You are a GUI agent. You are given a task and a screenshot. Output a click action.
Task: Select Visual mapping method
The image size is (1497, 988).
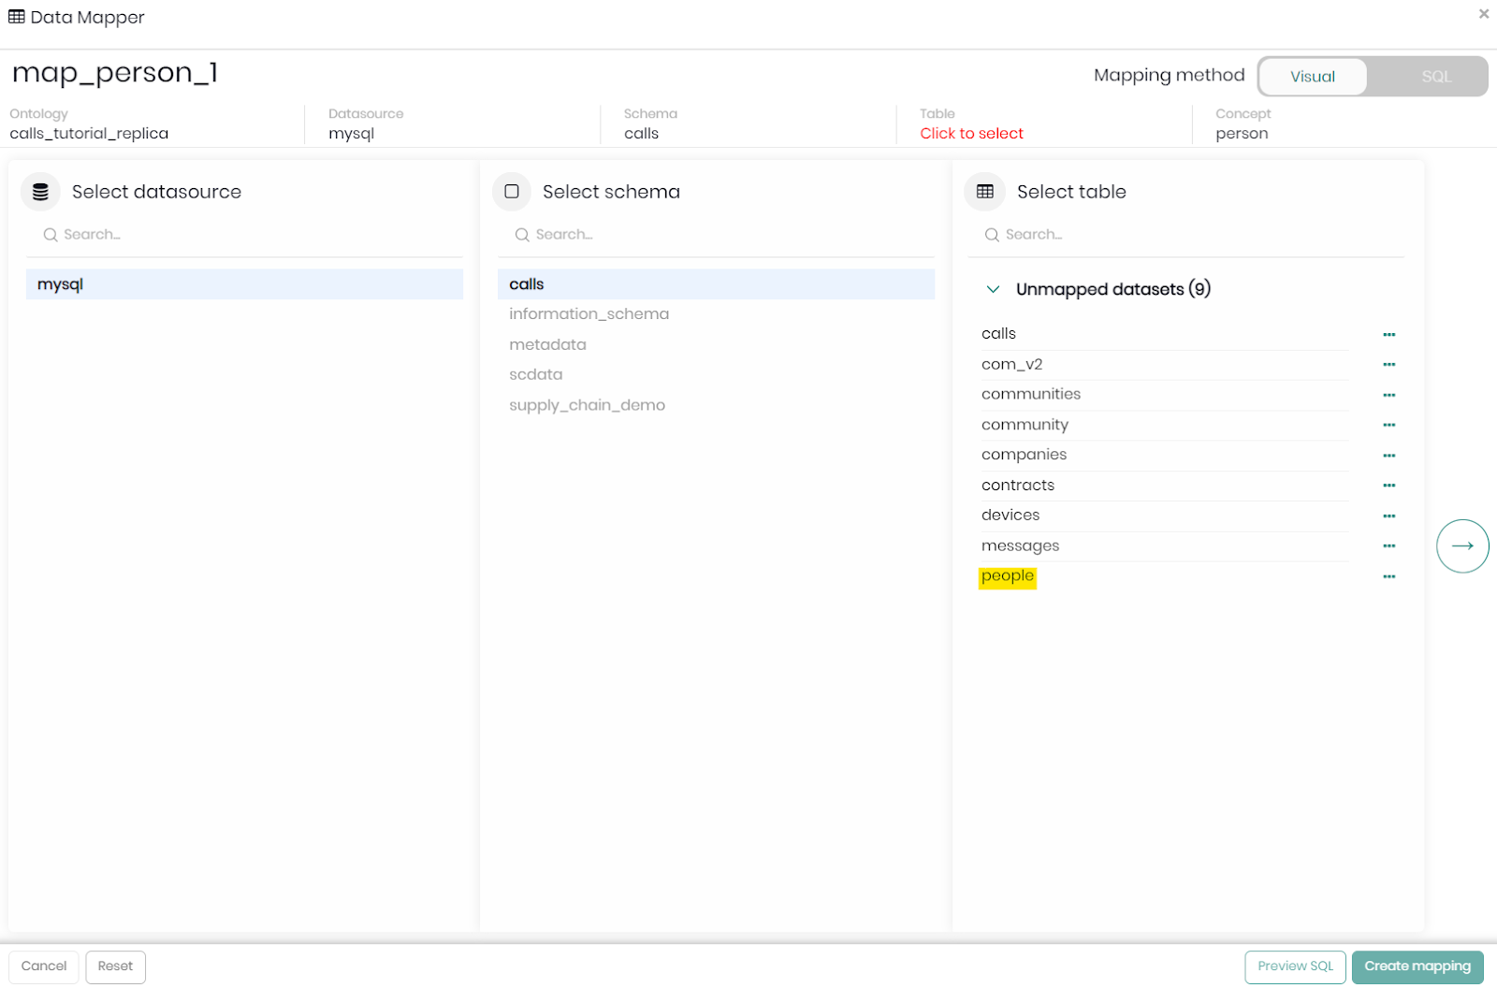[1312, 77]
